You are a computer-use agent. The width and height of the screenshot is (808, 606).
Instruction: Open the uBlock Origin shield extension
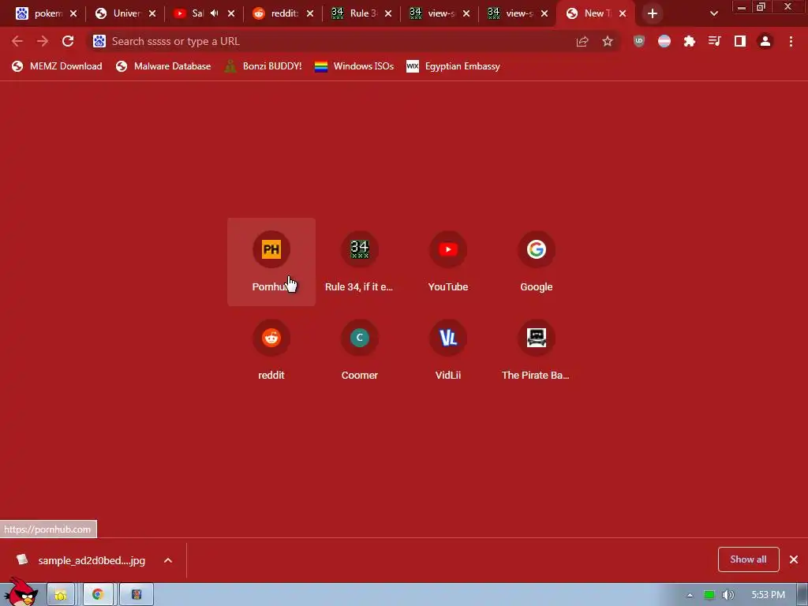tap(639, 41)
